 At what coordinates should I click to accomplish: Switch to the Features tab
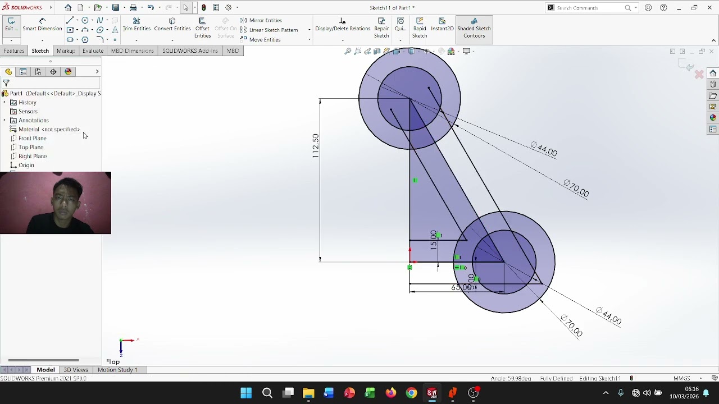click(13, 50)
